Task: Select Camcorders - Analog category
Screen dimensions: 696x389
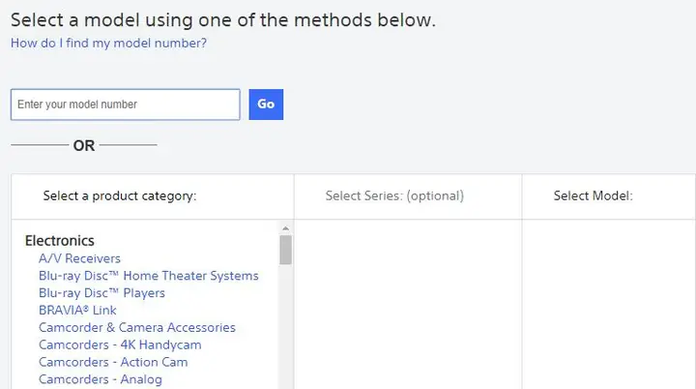Action: point(101,379)
